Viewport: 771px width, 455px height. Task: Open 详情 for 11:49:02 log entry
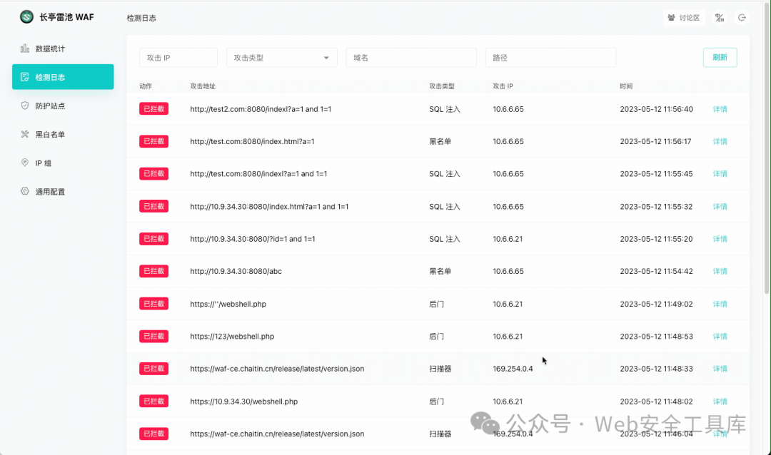pyautogui.click(x=720, y=304)
